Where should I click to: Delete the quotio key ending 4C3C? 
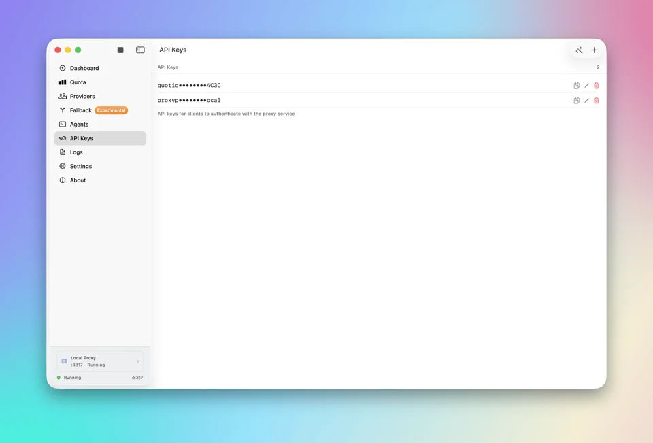[x=597, y=86]
